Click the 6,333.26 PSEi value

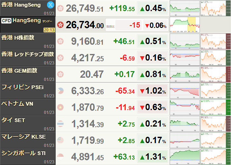click(87, 91)
